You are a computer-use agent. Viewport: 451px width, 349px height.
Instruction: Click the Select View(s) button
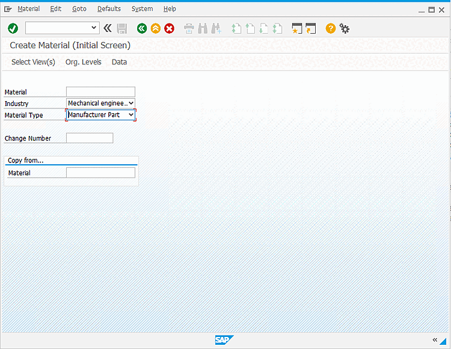coord(33,62)
